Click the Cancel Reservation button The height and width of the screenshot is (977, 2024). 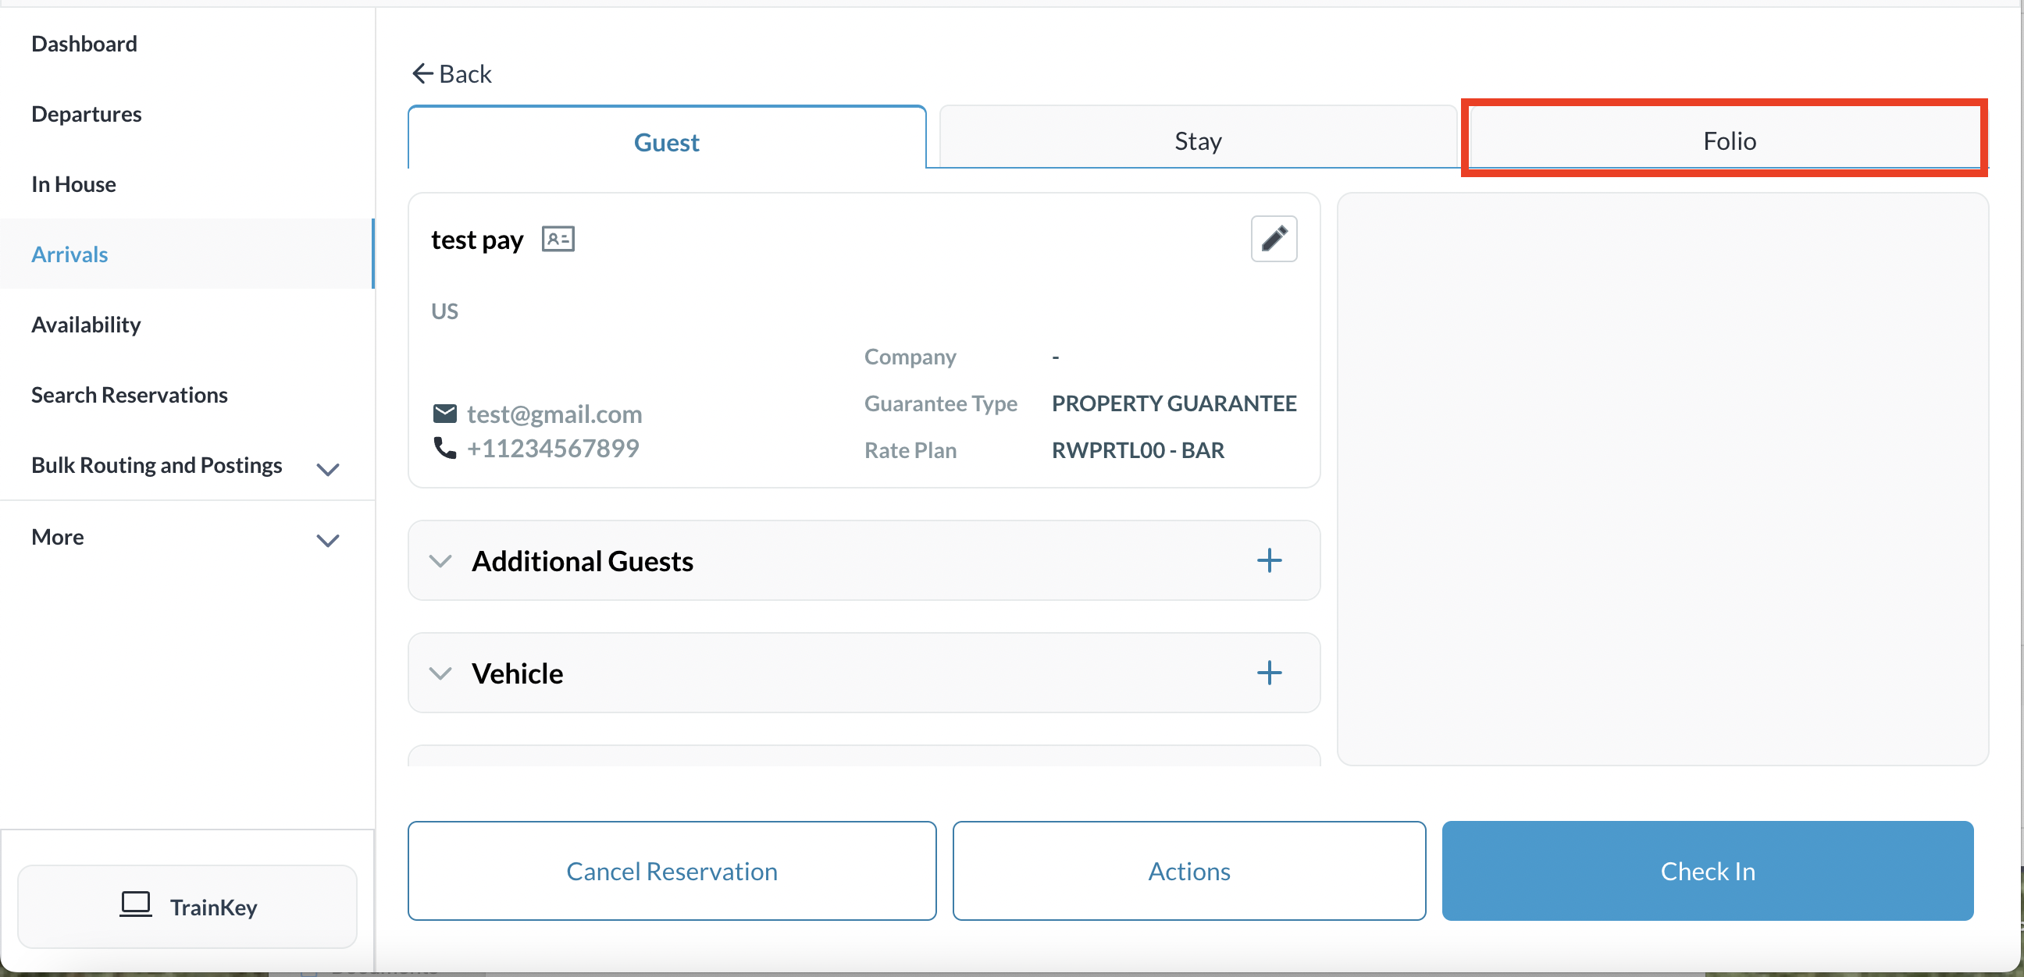point(672,871)
